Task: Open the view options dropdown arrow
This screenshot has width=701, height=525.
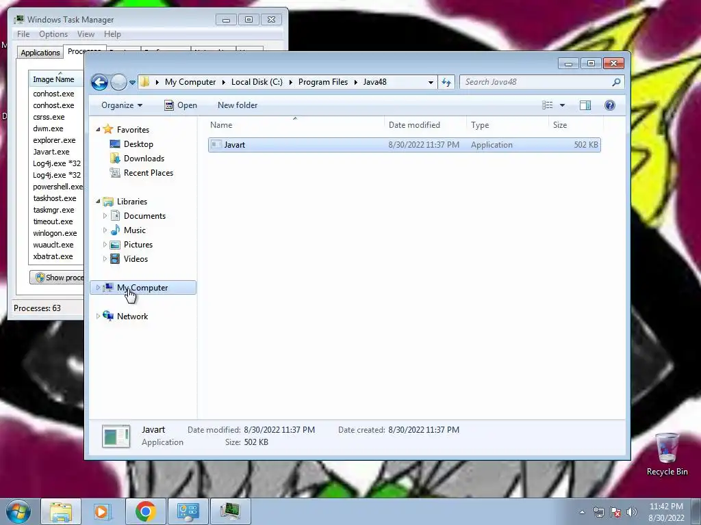Action: coord(563,105)
